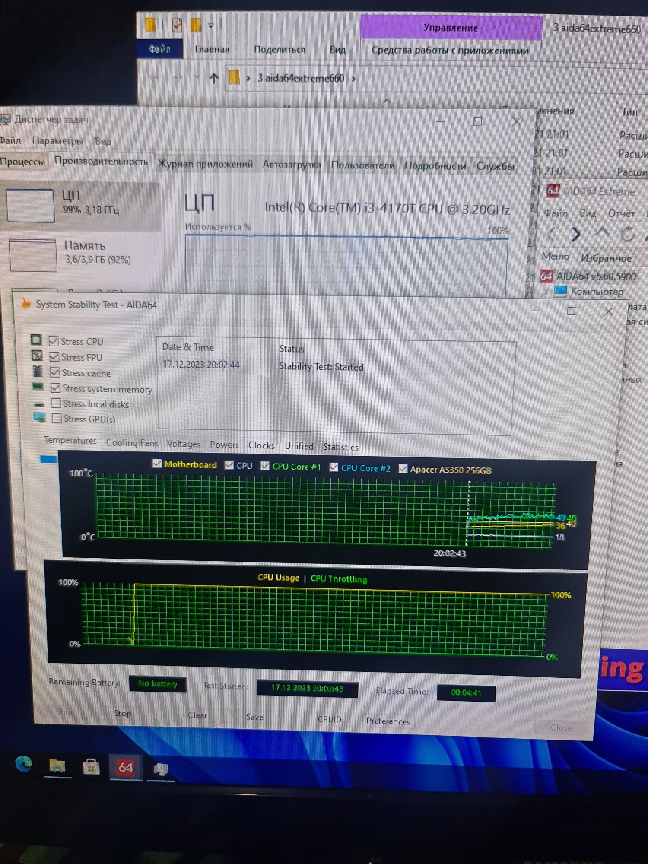Select the Temperatures tab

tap(70, 441)
